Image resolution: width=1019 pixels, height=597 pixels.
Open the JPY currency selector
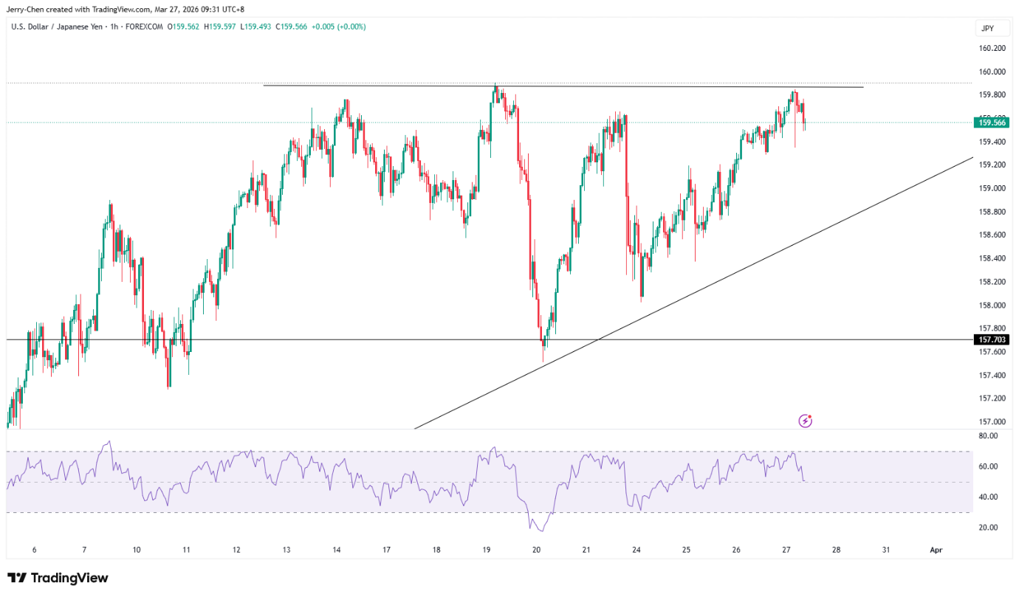tap(986, 29)
